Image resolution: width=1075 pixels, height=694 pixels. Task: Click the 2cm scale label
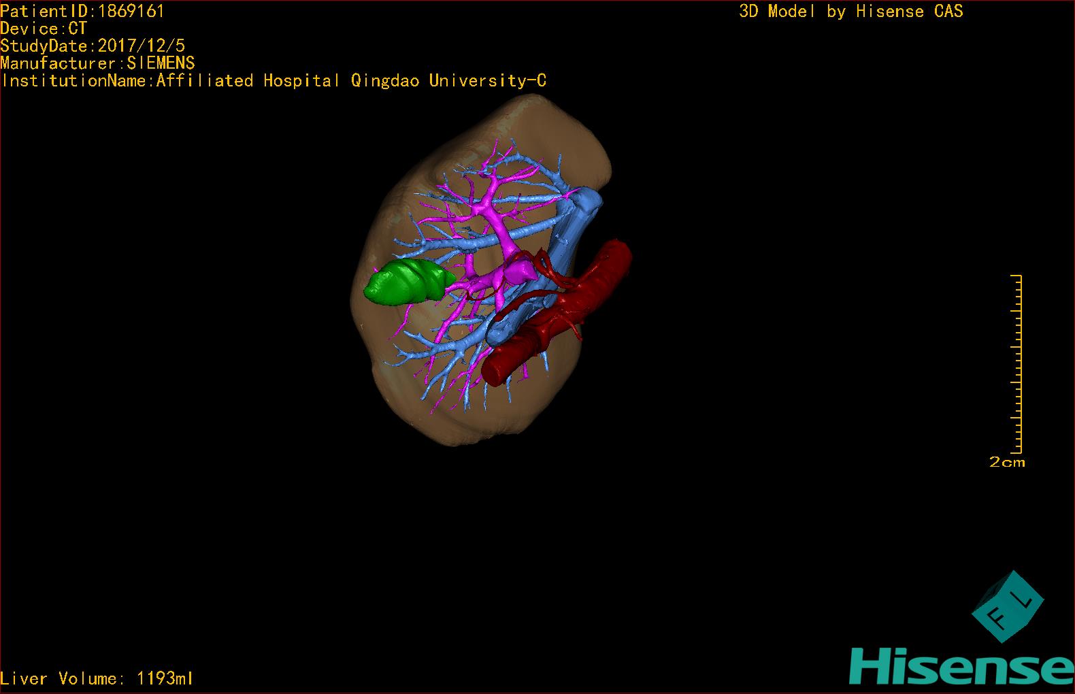[1007, 462]
